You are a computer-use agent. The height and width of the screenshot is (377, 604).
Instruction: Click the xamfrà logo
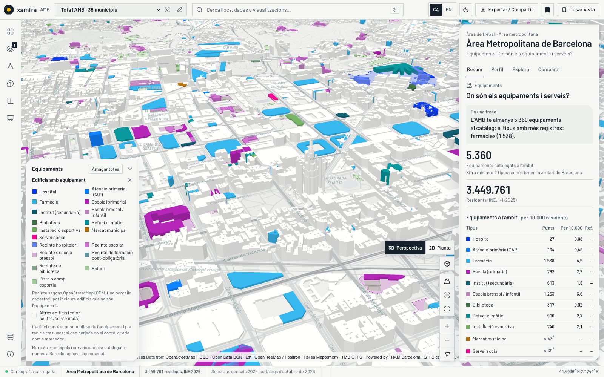pos(20,10)
